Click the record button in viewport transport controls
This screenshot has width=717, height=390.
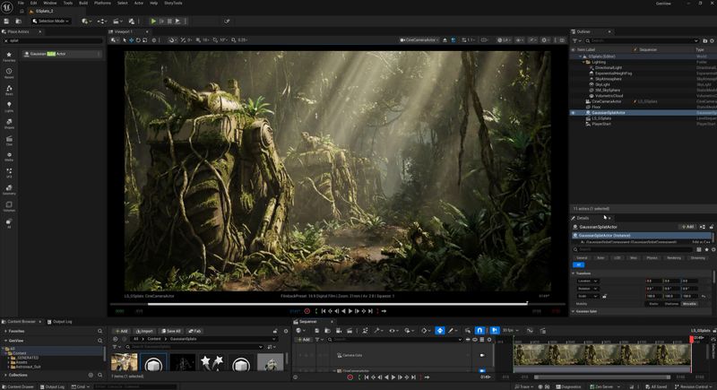(307, 311)
